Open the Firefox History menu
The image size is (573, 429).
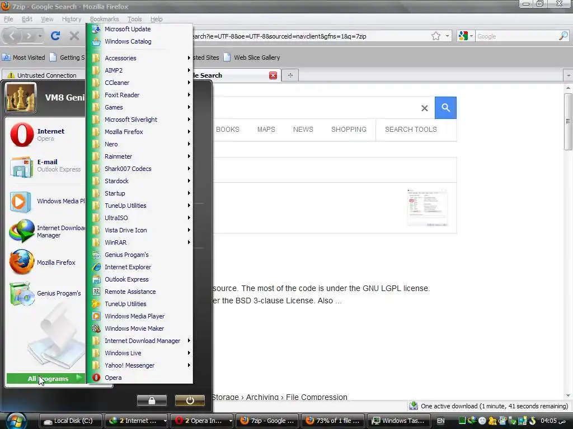[x=71, y=19]
